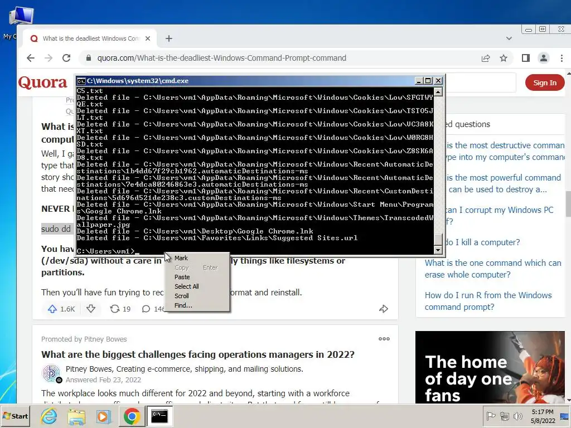The height and width of the screenshot is (428, 571).
Task: Upvote the answer with 1.6K votes
Action: tap(61, 309)
